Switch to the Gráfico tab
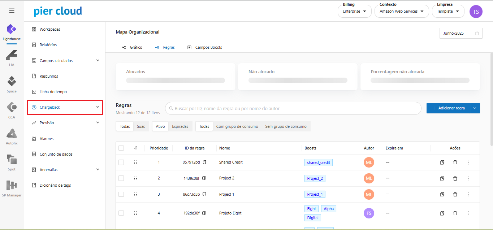This screenshot has width=493, height=230. click(x=133, y=47)
